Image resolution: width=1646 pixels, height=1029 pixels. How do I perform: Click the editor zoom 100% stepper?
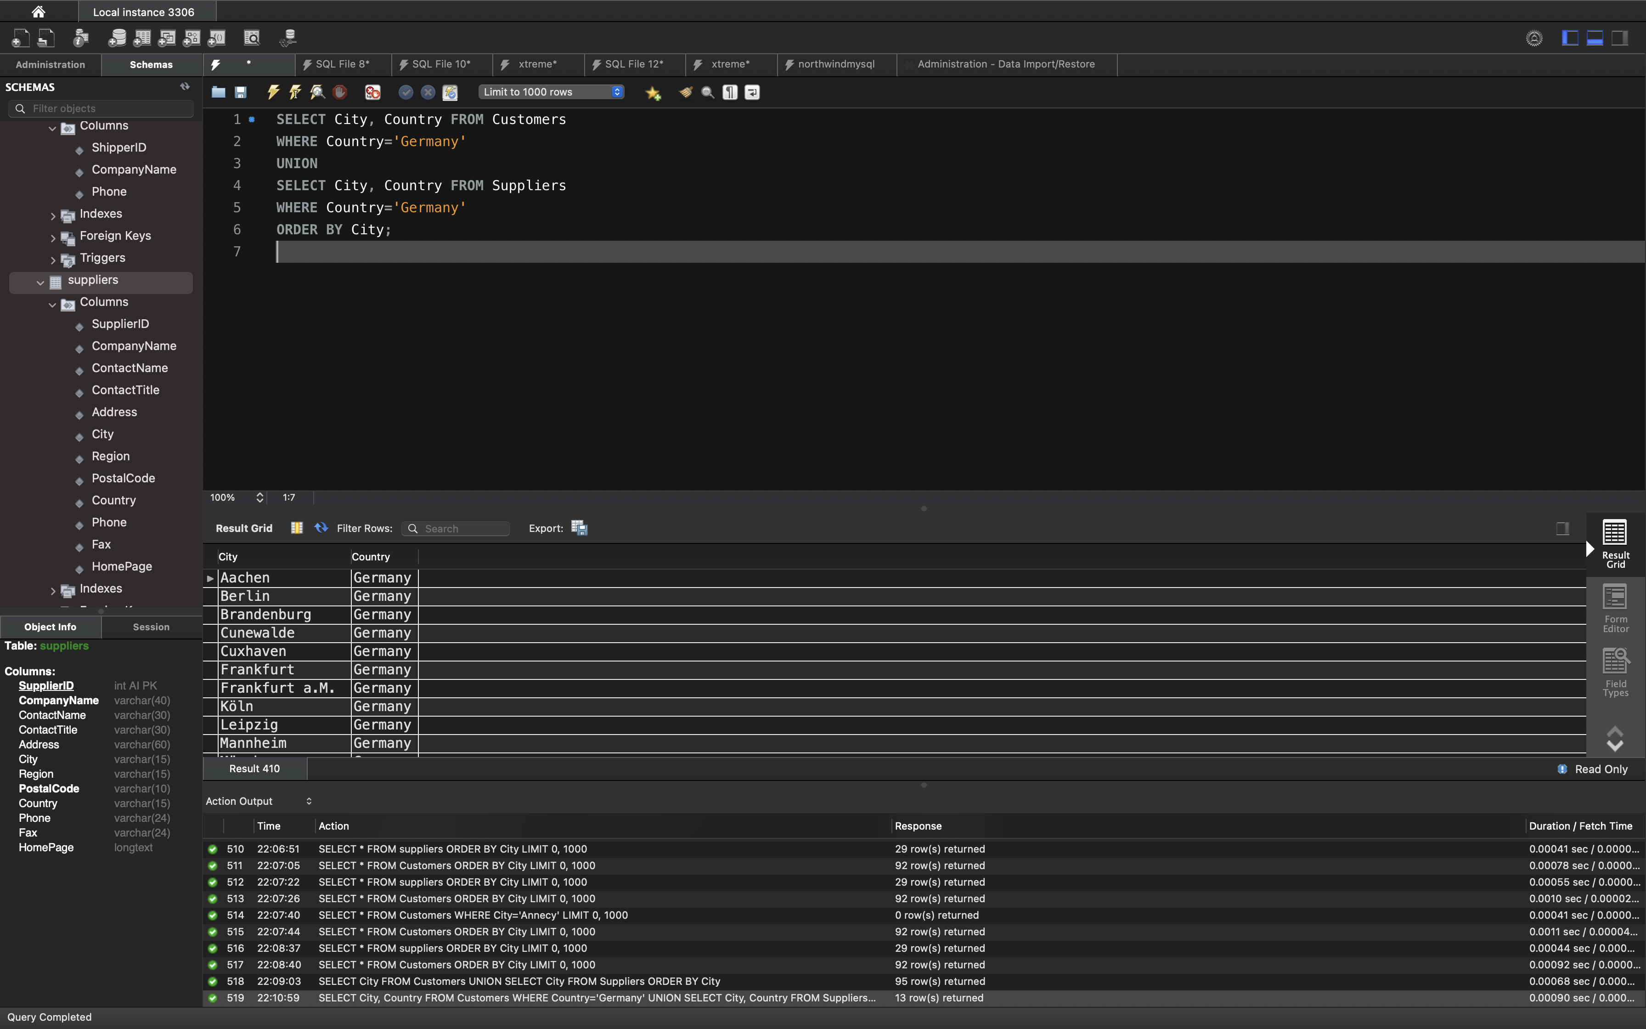259,498
